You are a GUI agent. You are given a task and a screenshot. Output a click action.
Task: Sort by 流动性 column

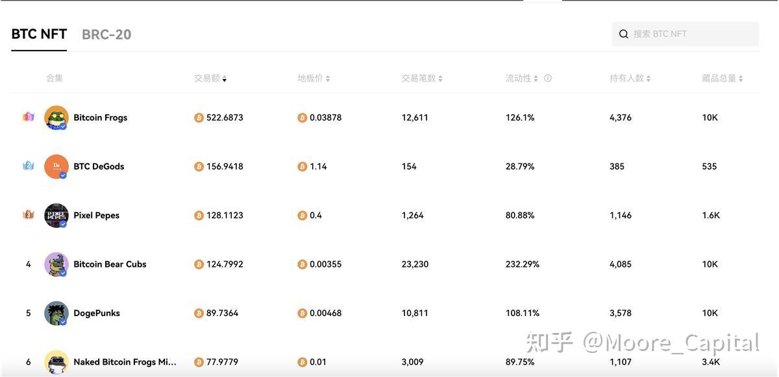click(x=522, y=78)
